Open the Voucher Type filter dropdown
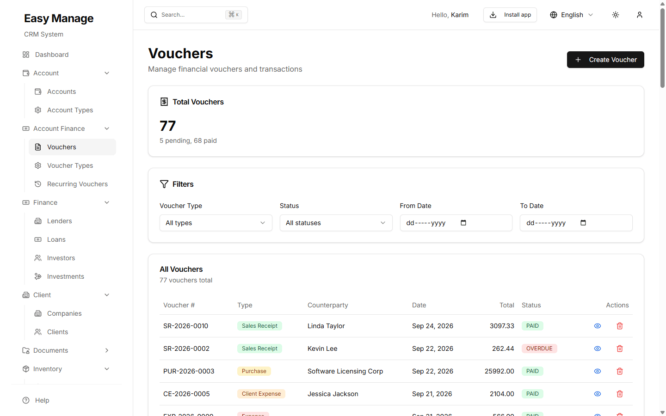Viewport: 666px width, 416px height. [216, 223]
